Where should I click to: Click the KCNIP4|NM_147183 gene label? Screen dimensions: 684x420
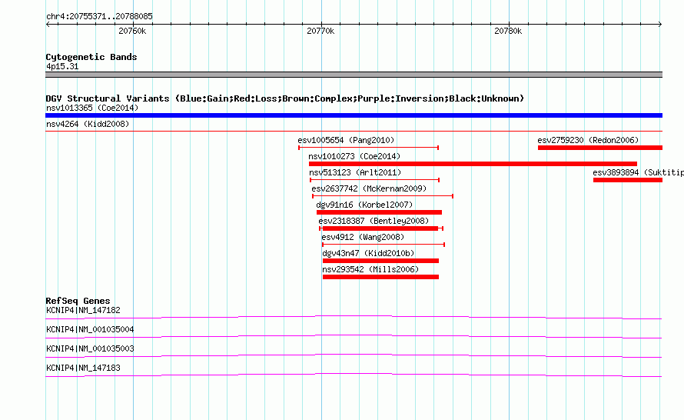(x=83, y=368)
